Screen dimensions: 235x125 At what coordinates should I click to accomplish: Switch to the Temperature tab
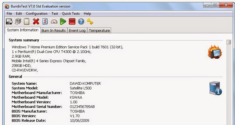[99, 30]
